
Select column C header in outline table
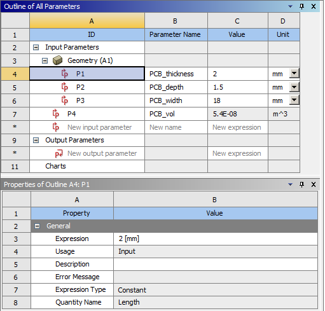[x=238, y=20]
